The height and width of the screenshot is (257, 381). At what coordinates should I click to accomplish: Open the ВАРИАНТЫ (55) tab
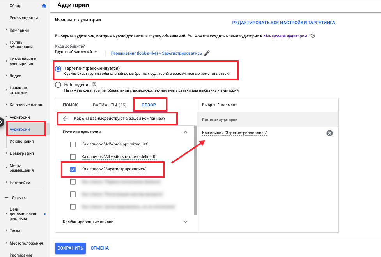click(110, 105)
